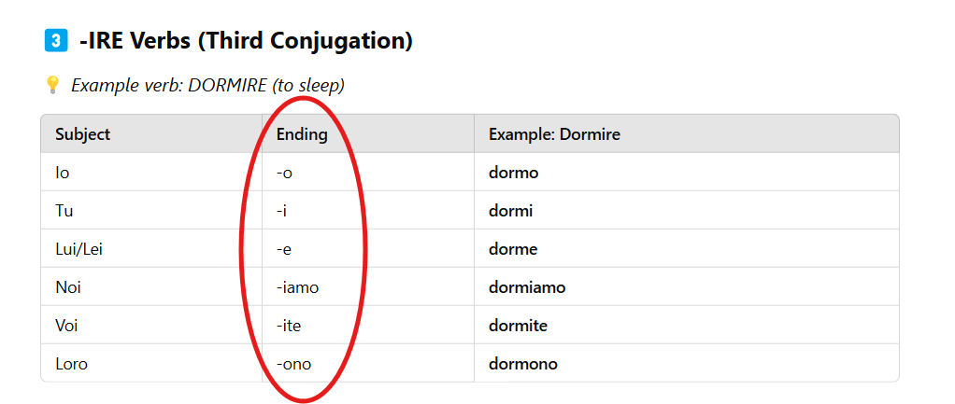Select the "Ending" column header
955x404 pixels.
pos(302,134)
